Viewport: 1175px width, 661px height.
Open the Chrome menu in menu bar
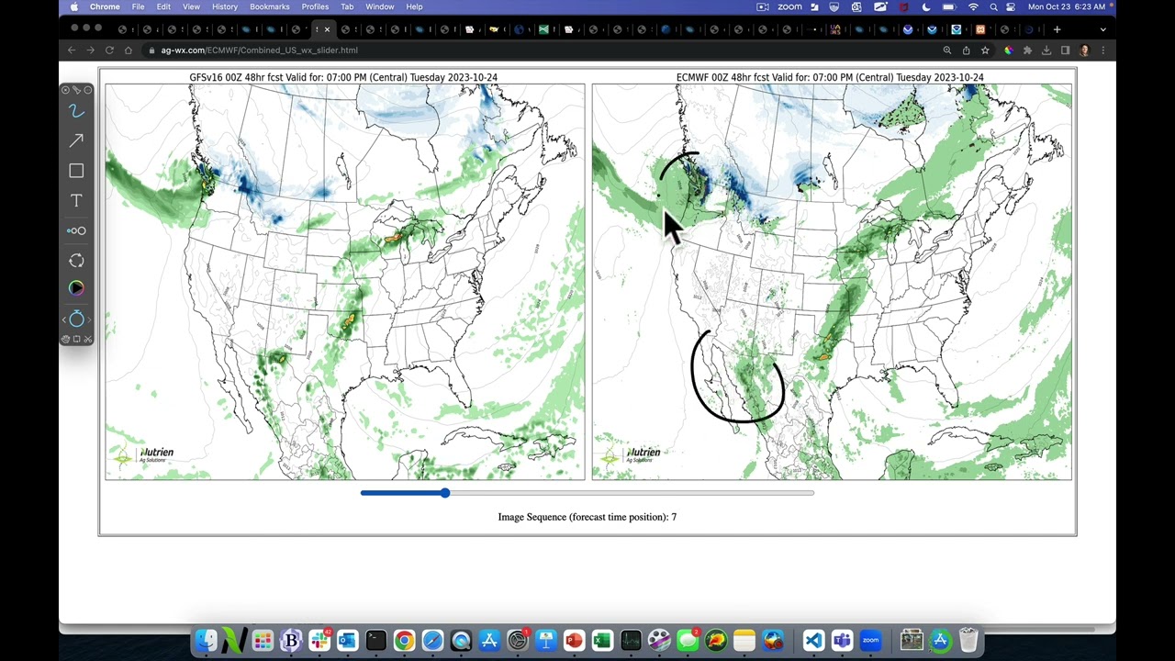tap(105, 6)
